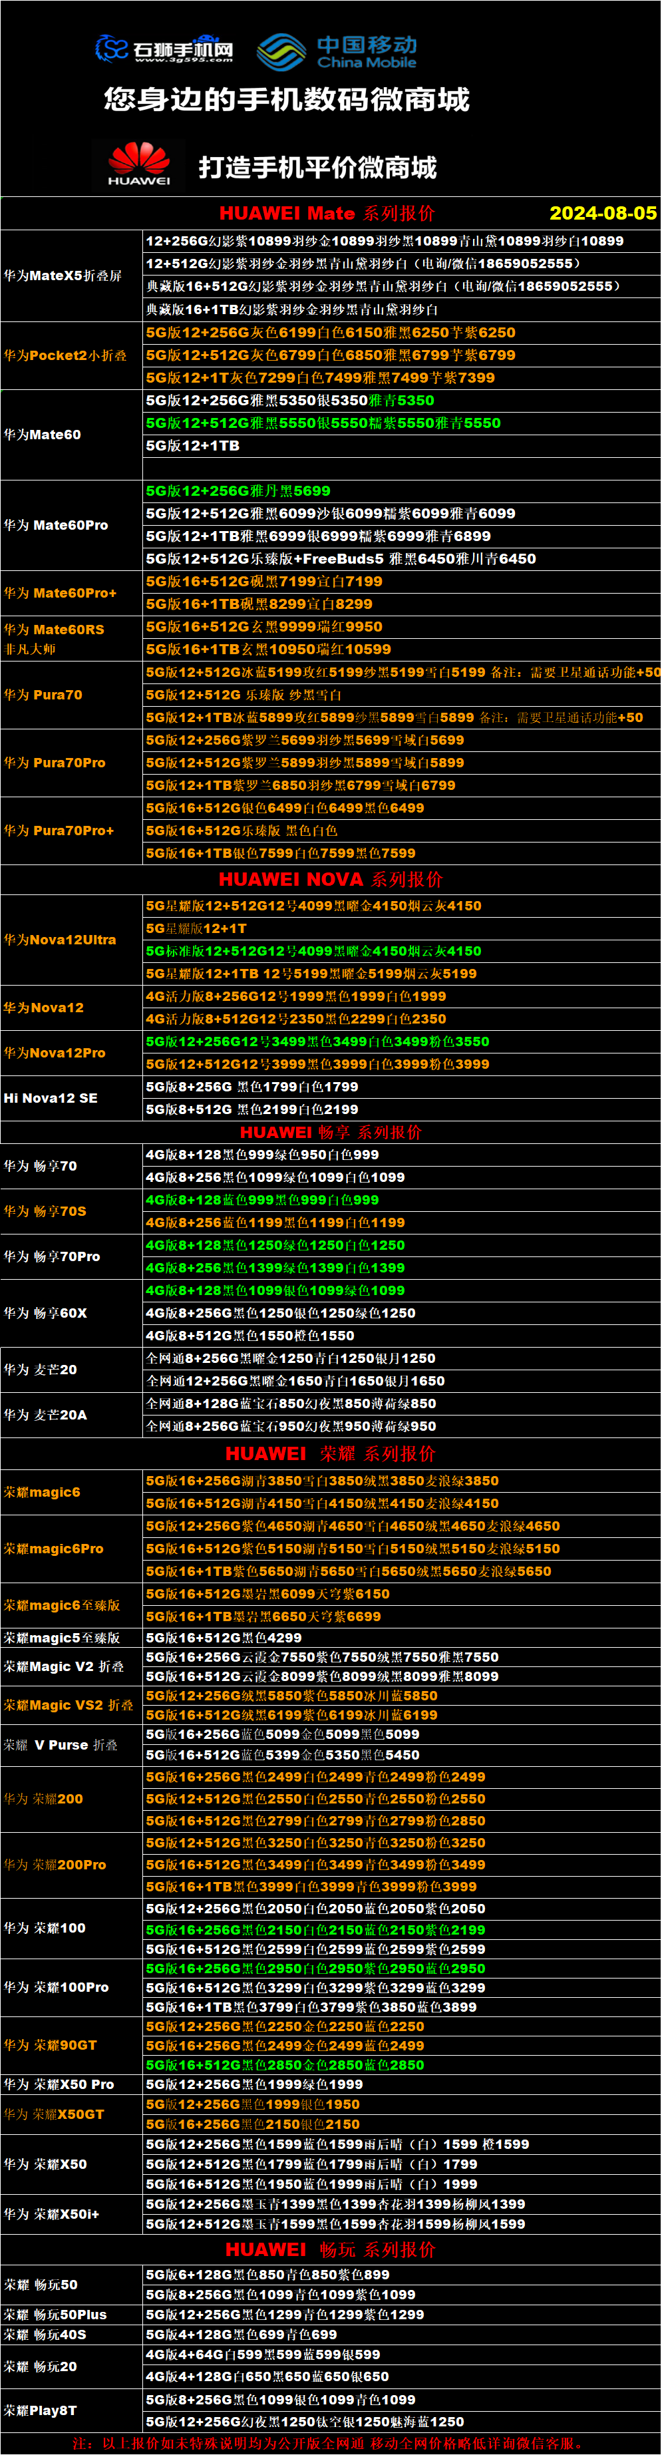The width and height of the screenshot is (662, 2455).
Task: Select the 华为 畅享60X model label
Action: [45, 1312]
